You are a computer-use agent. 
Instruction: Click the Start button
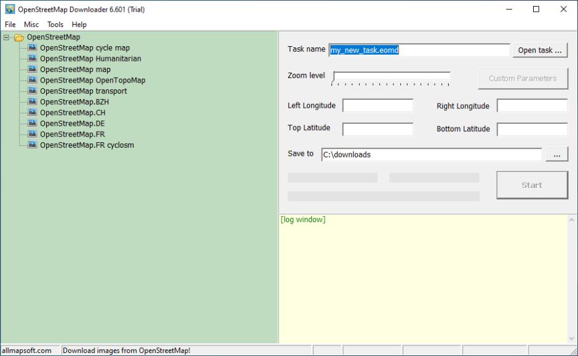(532, 185)
